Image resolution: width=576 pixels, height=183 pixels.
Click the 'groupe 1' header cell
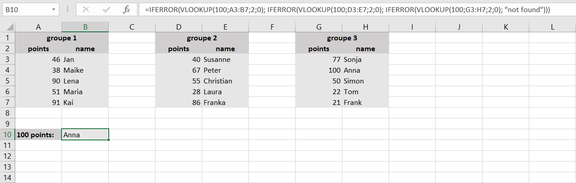click(62, 38)
